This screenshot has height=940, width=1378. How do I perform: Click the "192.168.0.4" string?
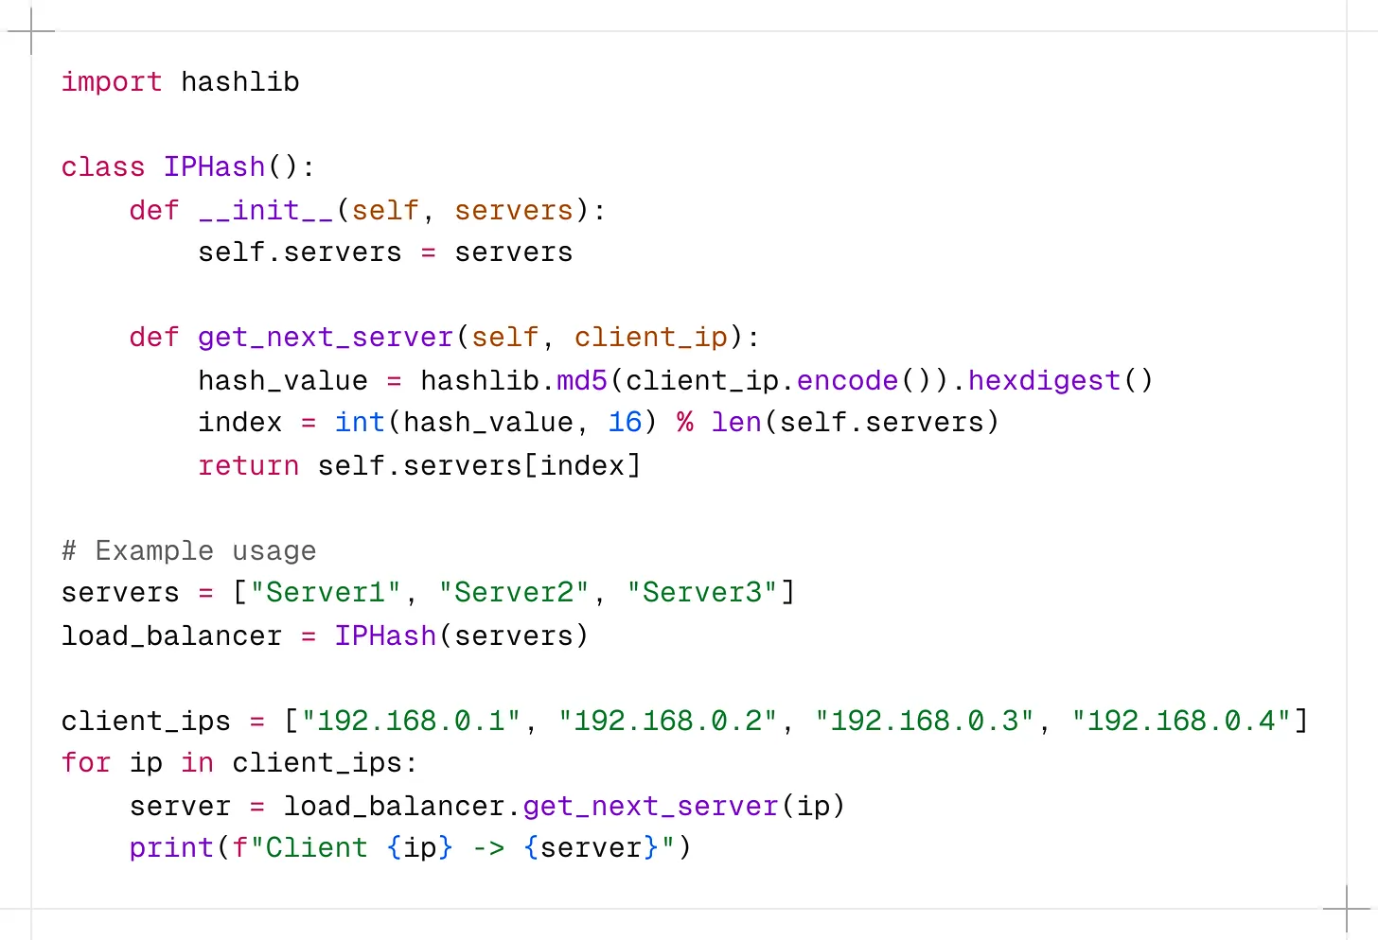point(1181,721)
